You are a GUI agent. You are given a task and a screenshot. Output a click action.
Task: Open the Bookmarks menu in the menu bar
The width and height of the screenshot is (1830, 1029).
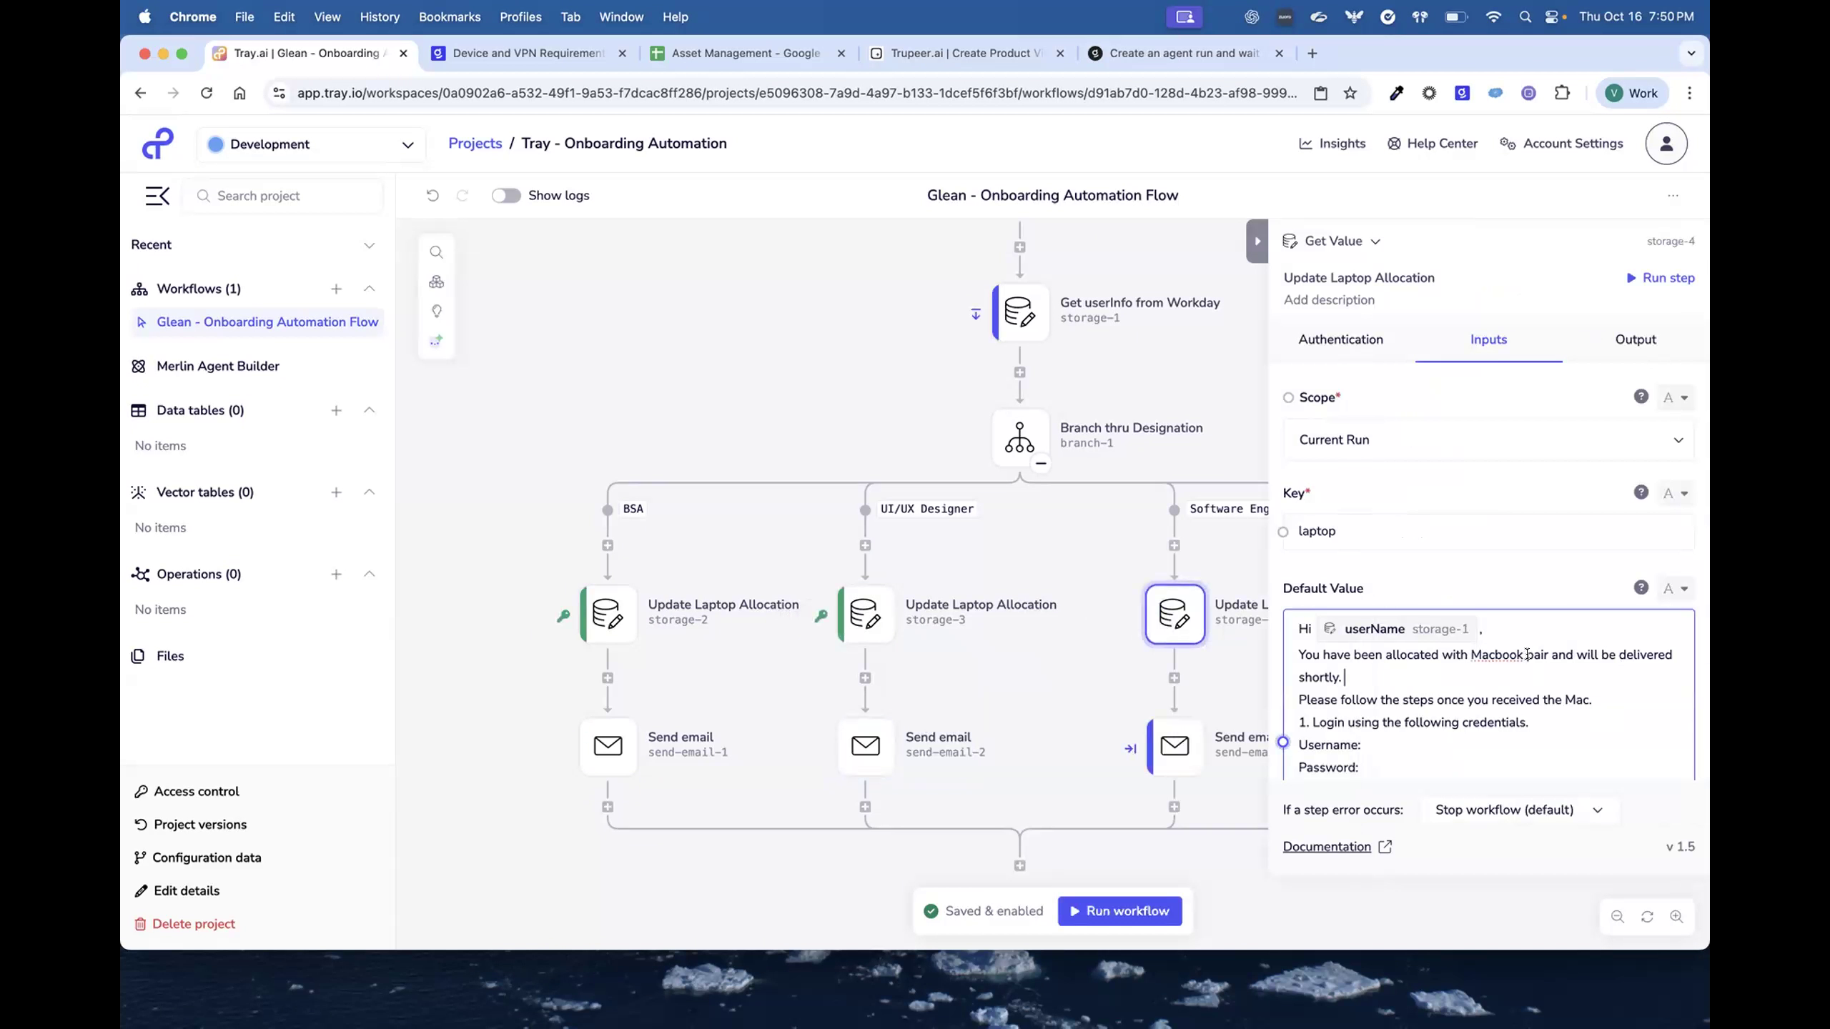tap(450, 16)
